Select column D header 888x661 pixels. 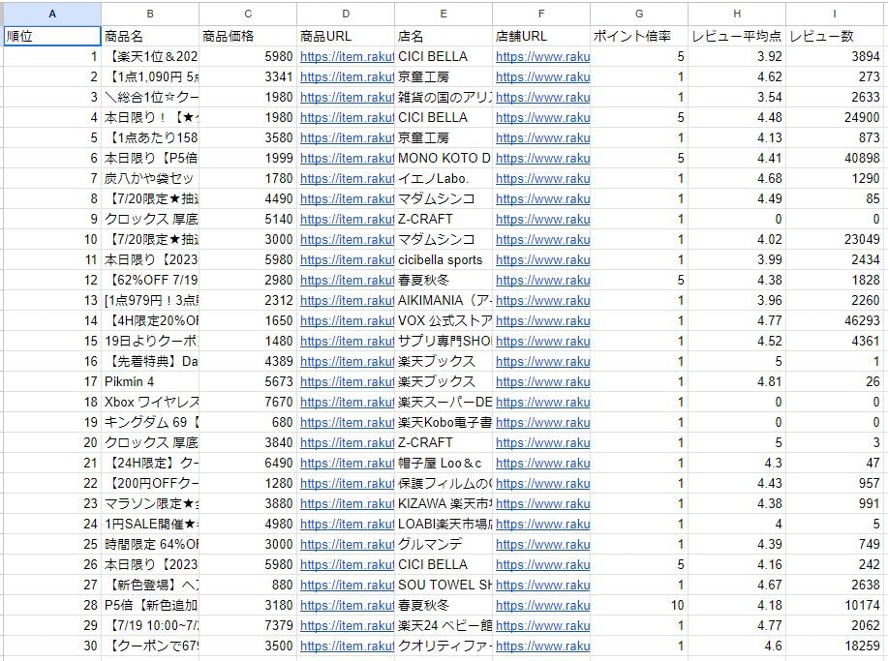tap(346, 14)
